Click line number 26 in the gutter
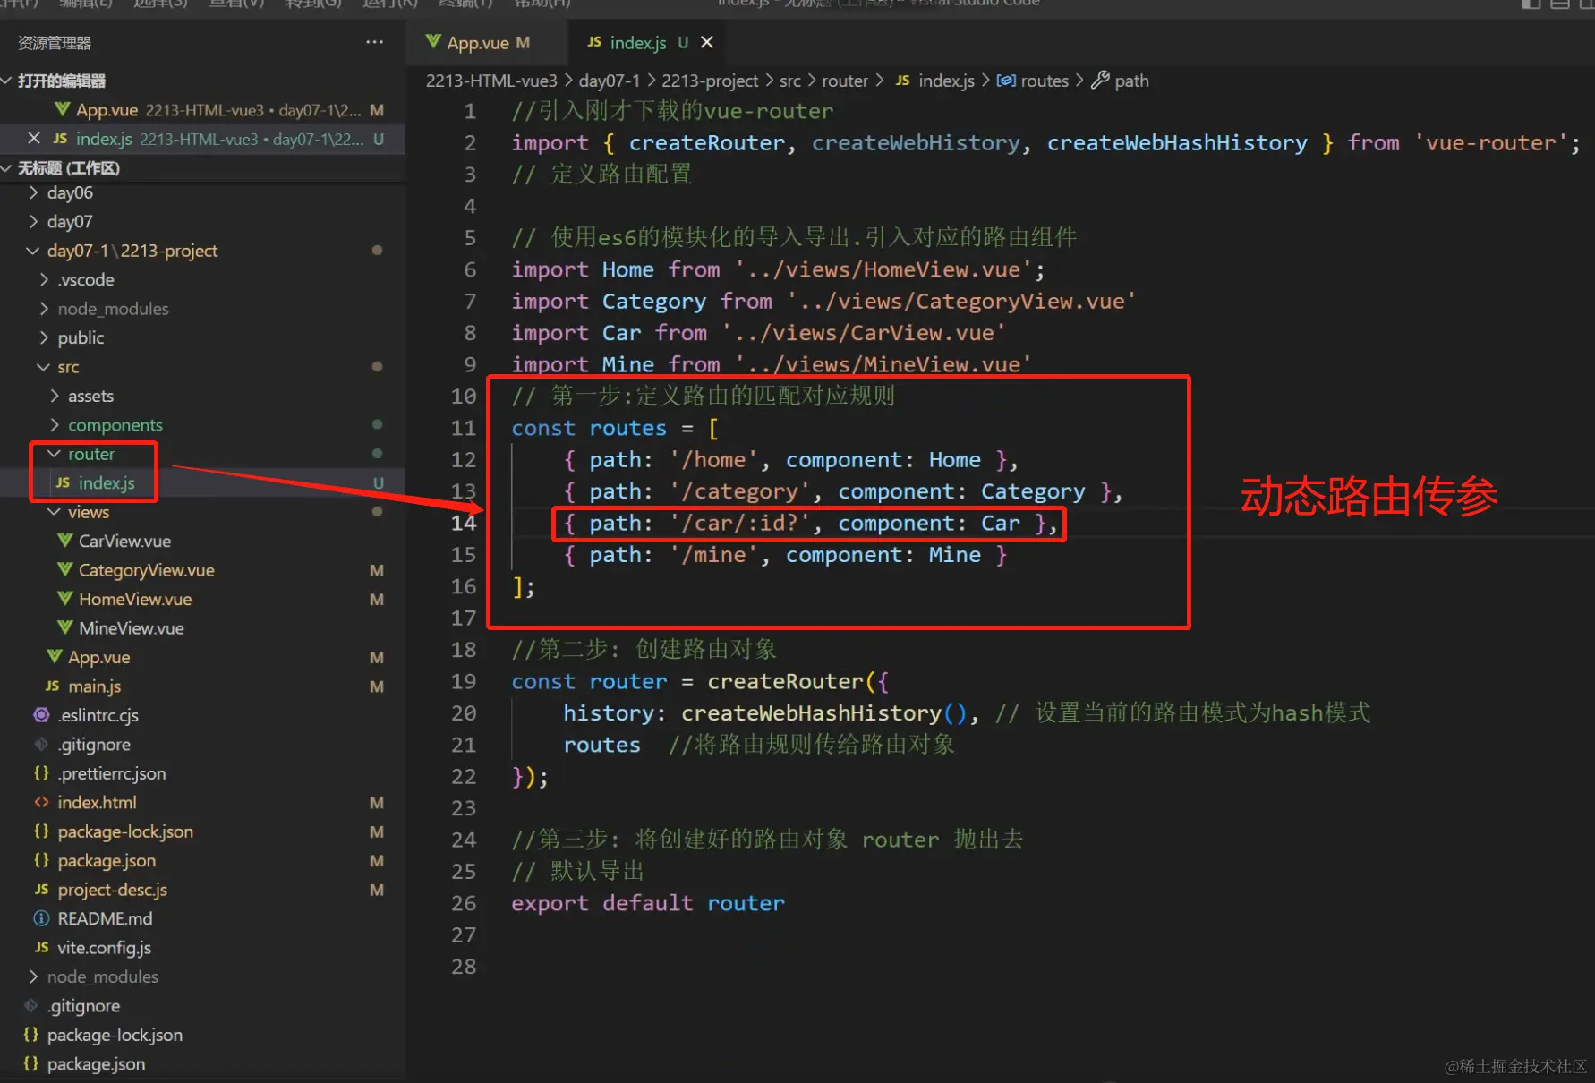 (x=464, y=903)
